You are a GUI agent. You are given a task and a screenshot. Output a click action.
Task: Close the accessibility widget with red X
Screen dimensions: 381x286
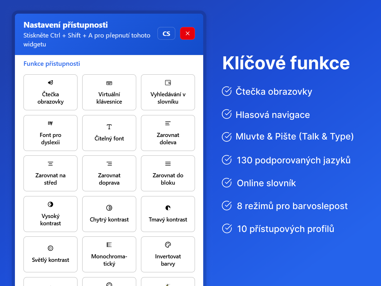[188, 33]
